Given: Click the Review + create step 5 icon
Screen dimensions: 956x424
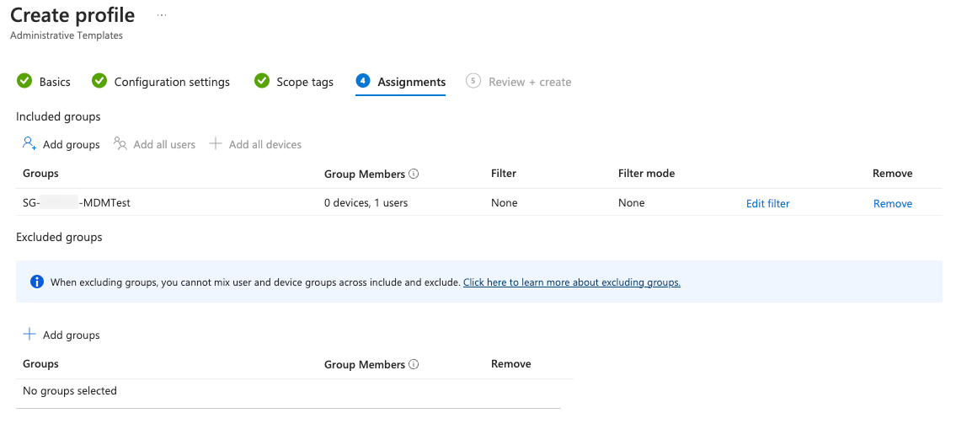Looking at the screenshot, I should [473, 81].
